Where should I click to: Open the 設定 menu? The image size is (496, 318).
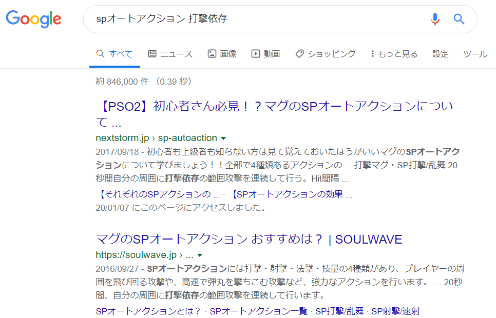[x=441, y=54]
